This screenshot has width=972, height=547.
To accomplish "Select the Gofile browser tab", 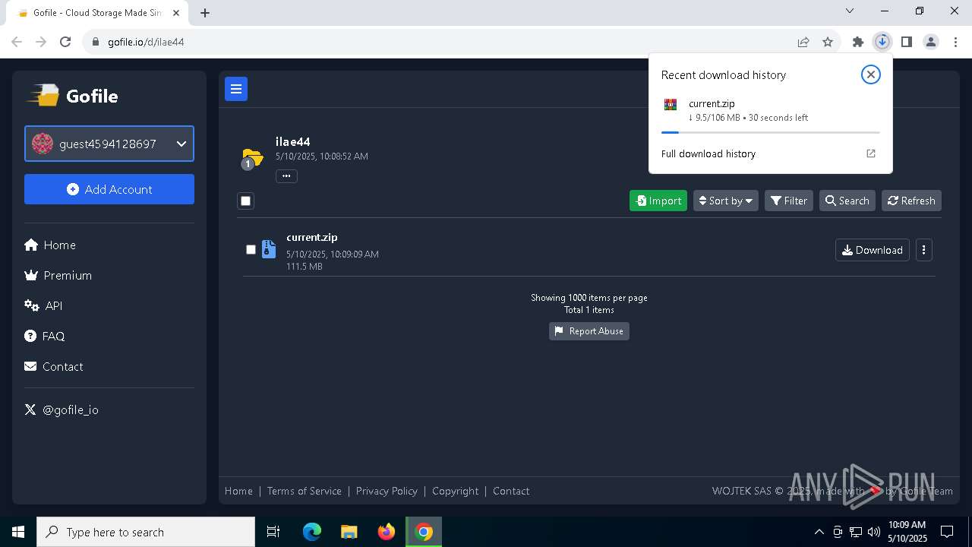I will point(96,13).
